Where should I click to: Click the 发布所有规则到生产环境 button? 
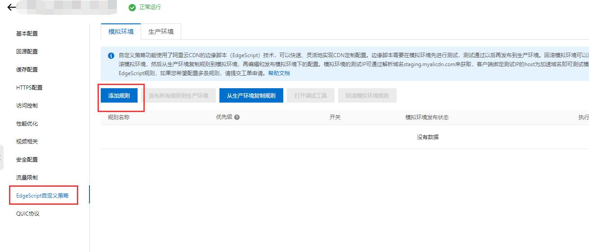[178, 96]
